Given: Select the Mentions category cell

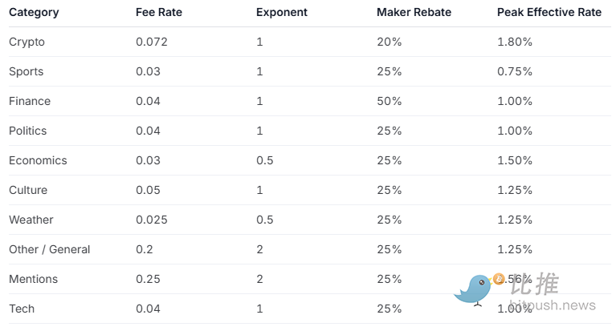Looking at the screenshot, I should 33,279.
